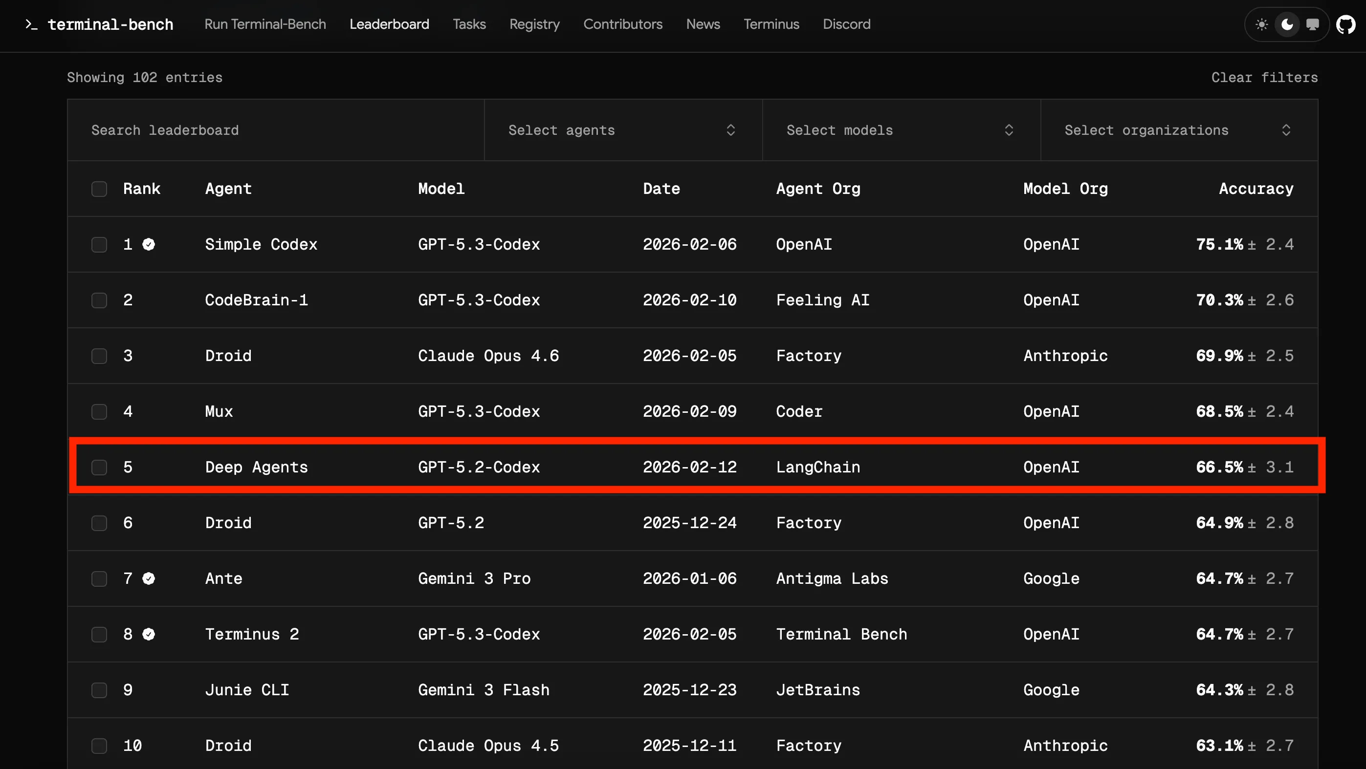
Task: Check the checkbox for Droid with Claude Opus 4.6
Action: (99, 356)
